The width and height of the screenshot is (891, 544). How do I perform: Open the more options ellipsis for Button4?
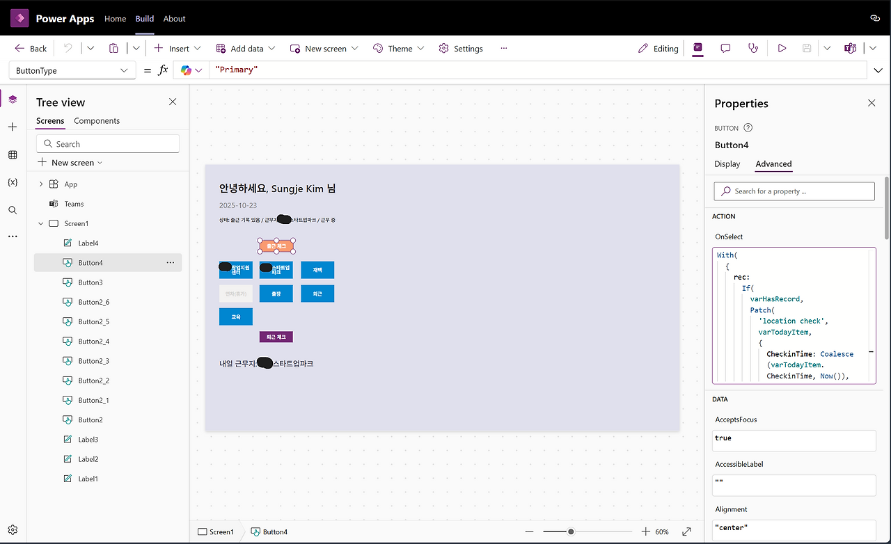click(x=171, y=263)
